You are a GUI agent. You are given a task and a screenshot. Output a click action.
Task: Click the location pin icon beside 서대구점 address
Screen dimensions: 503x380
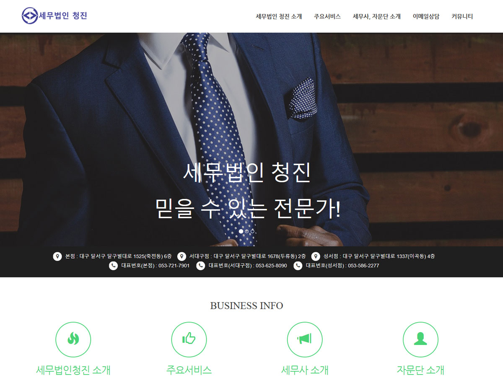181,256
